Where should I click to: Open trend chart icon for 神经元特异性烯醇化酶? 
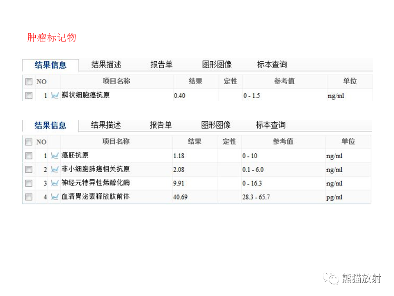click(55, 183)
